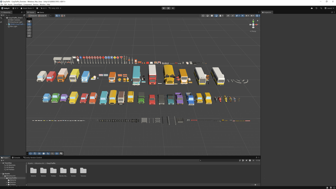Open the global Search magnifier icon
The height and width of the screenshot is (189, 336).
pos(321,8)
